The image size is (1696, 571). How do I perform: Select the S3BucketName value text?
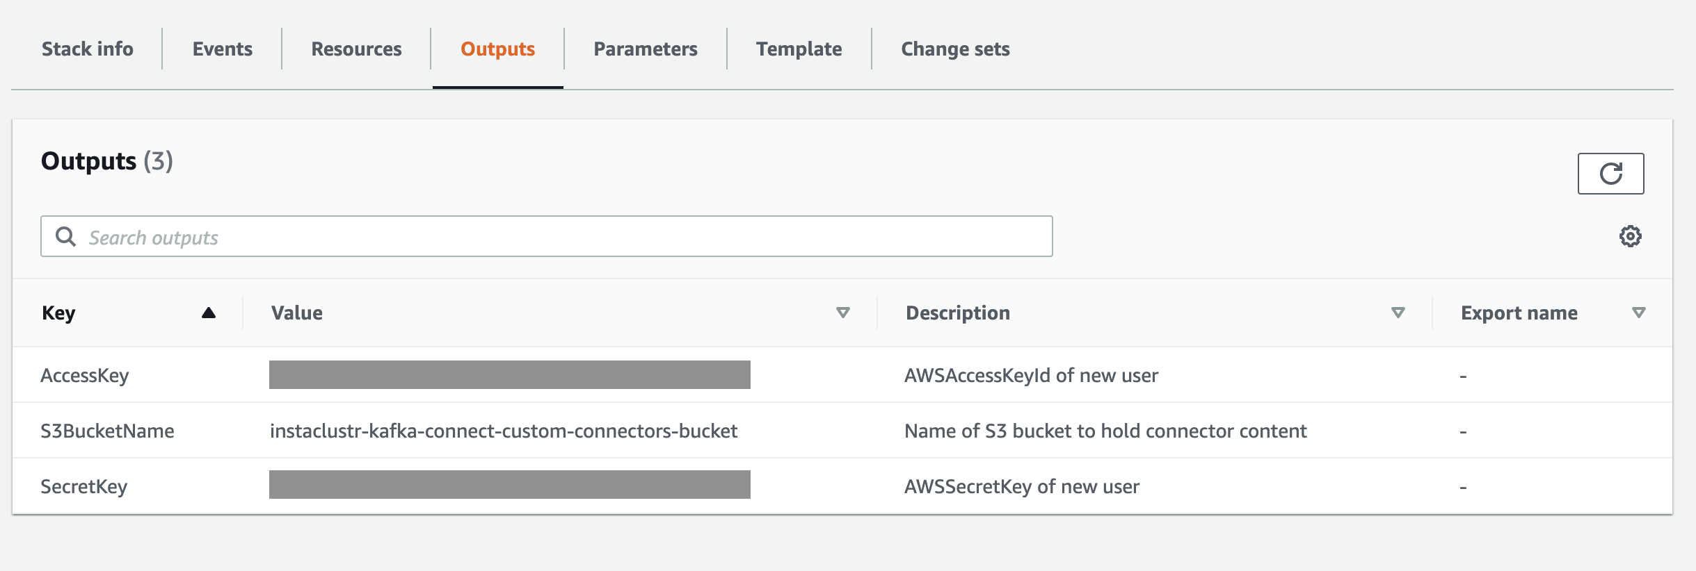[503, 431]
